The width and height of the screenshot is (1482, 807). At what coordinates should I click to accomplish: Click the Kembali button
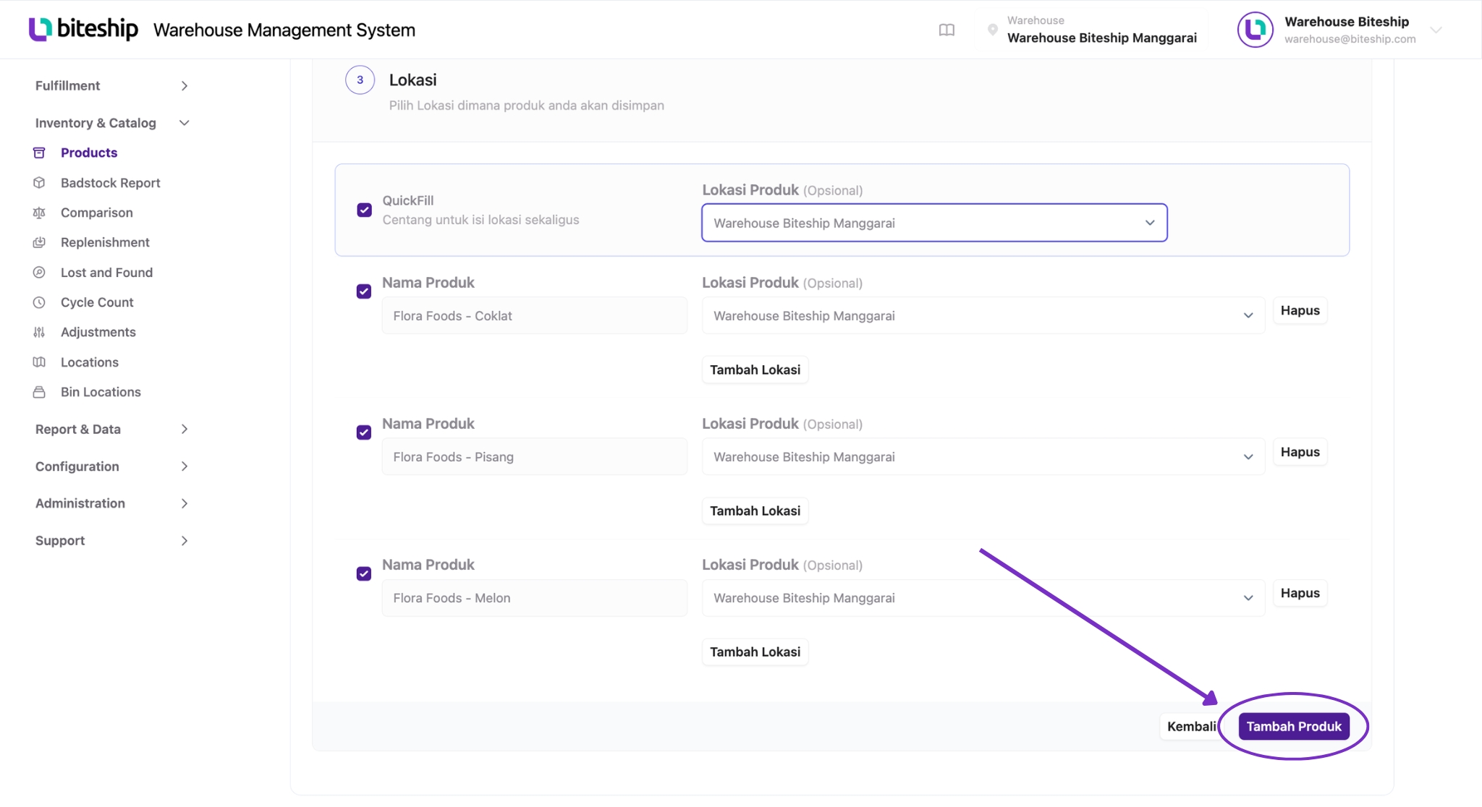click(1191, 726)
